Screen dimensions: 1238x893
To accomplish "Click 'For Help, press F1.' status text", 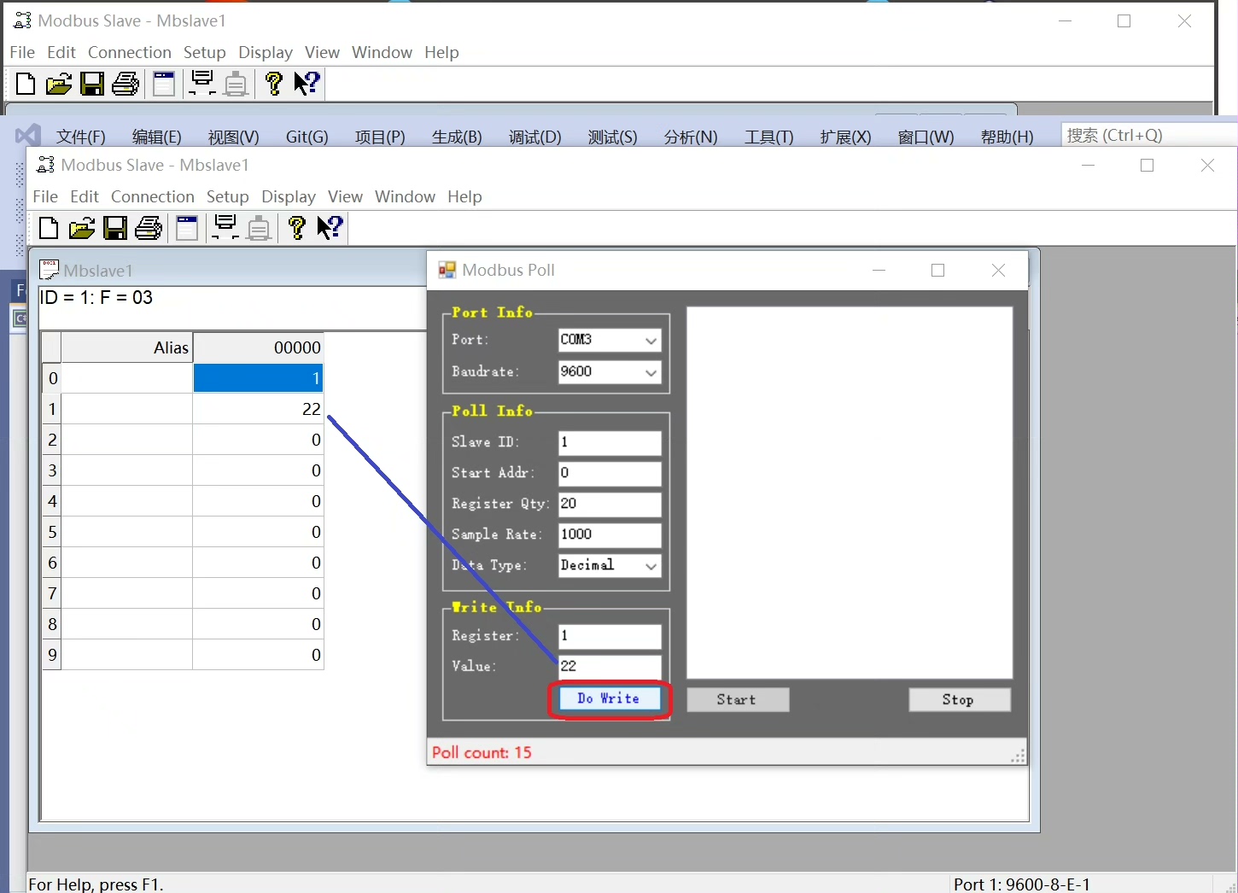I will [x=96, y=884].
